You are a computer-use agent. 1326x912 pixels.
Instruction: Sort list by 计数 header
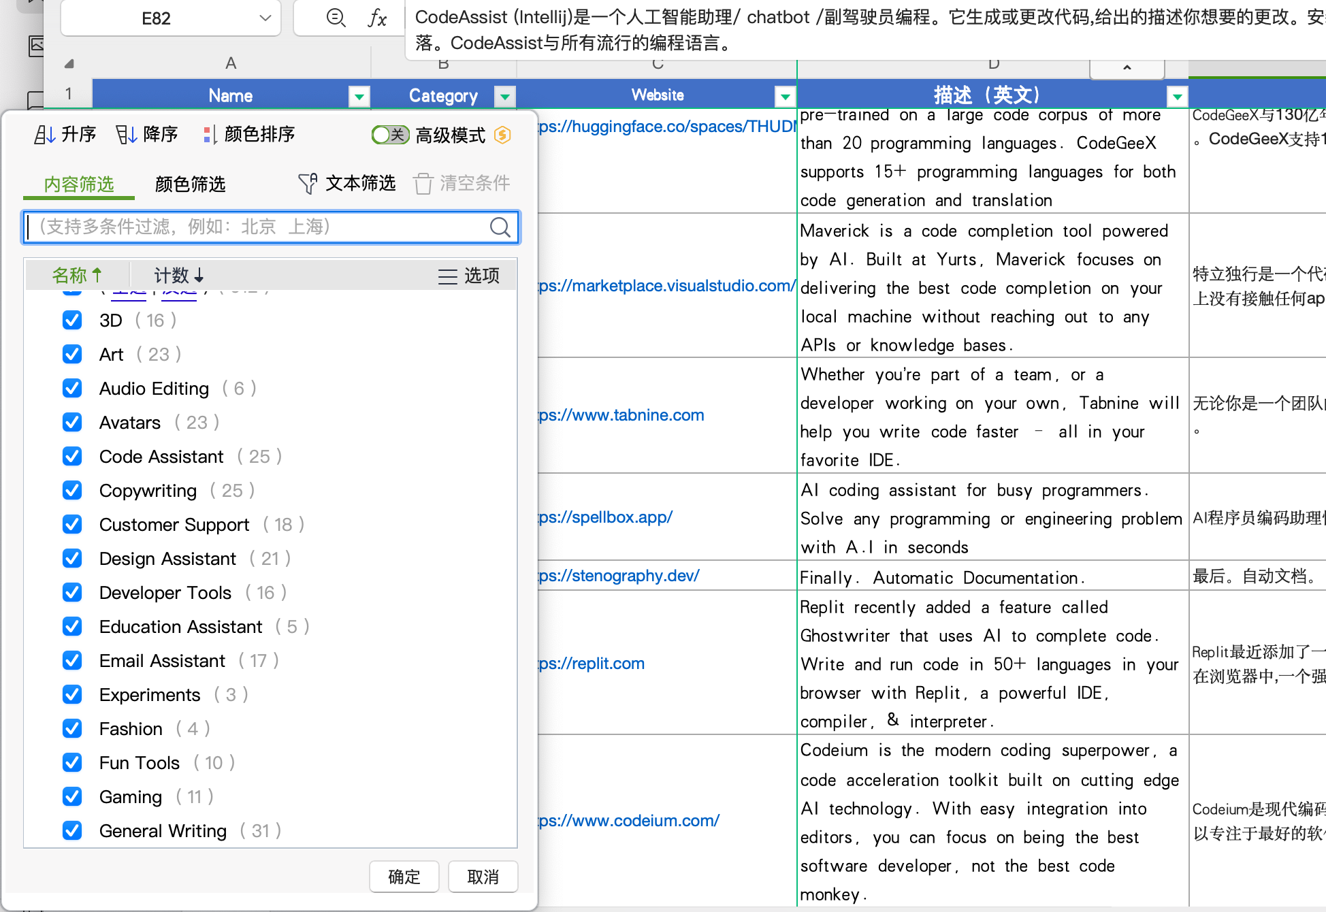(x=178, y=276)
